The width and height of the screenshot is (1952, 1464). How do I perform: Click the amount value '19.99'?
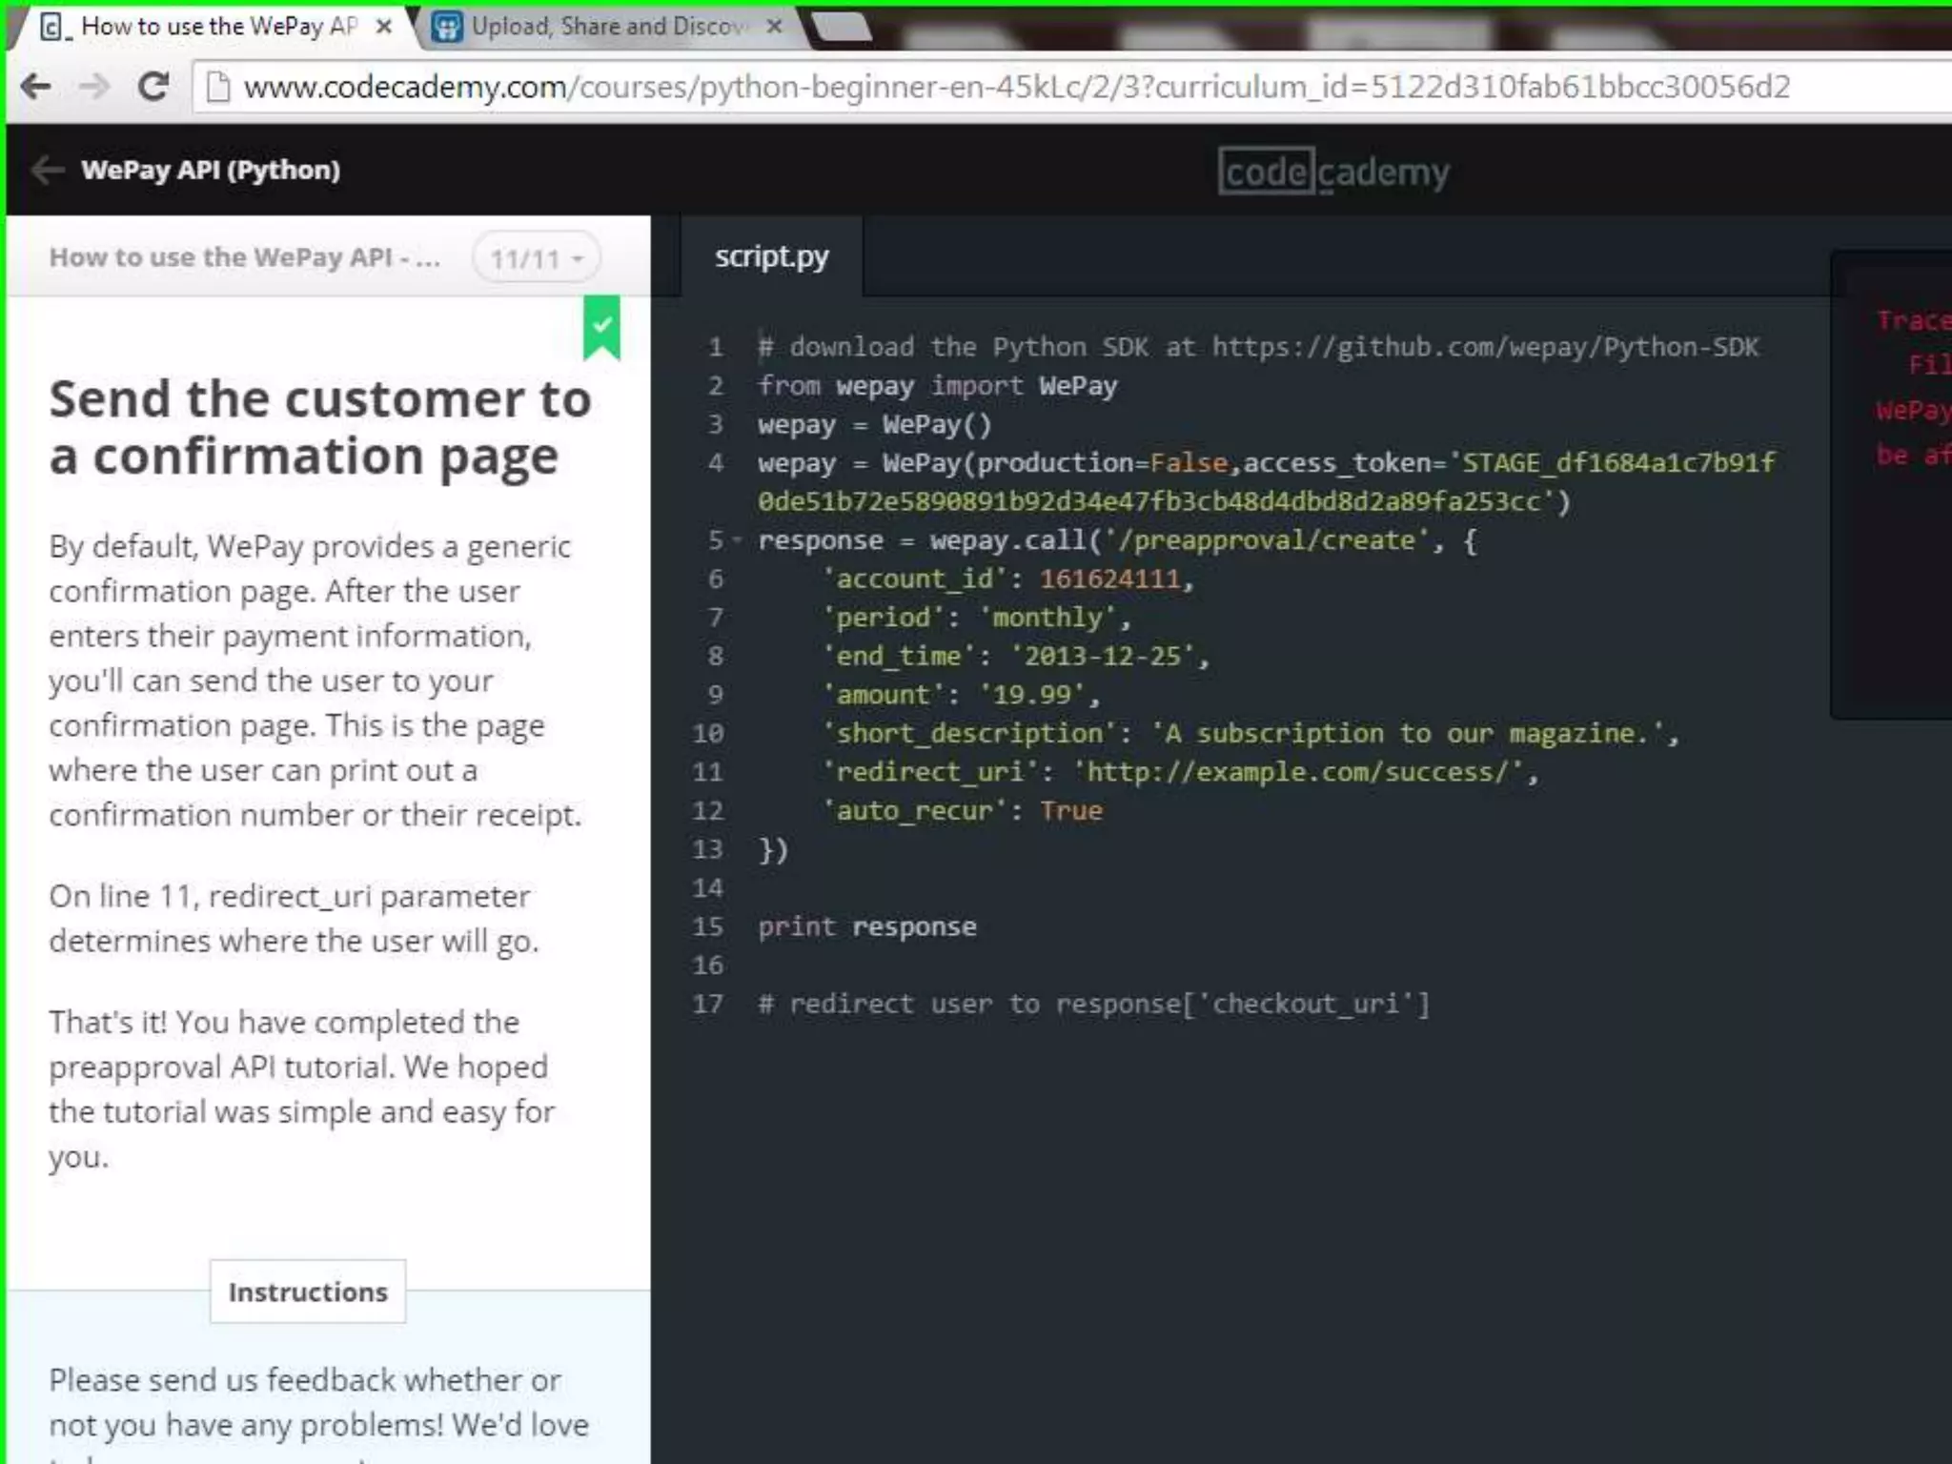1033,695
